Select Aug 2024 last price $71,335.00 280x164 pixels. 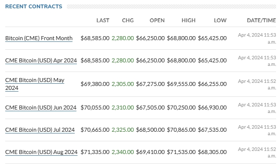(95, 152)
